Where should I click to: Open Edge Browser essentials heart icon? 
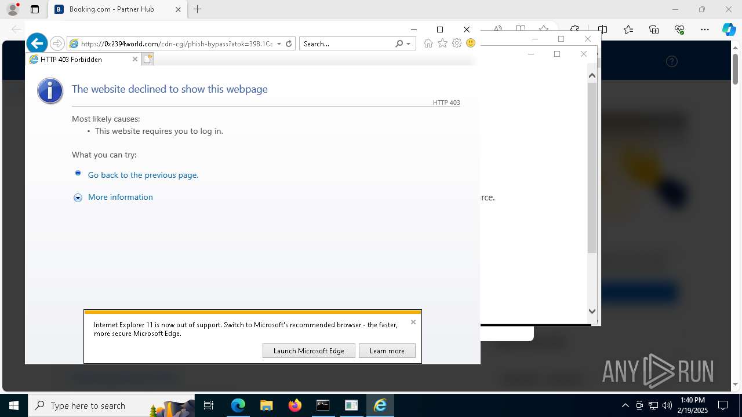pyautogui.click(x=679, y=30)
